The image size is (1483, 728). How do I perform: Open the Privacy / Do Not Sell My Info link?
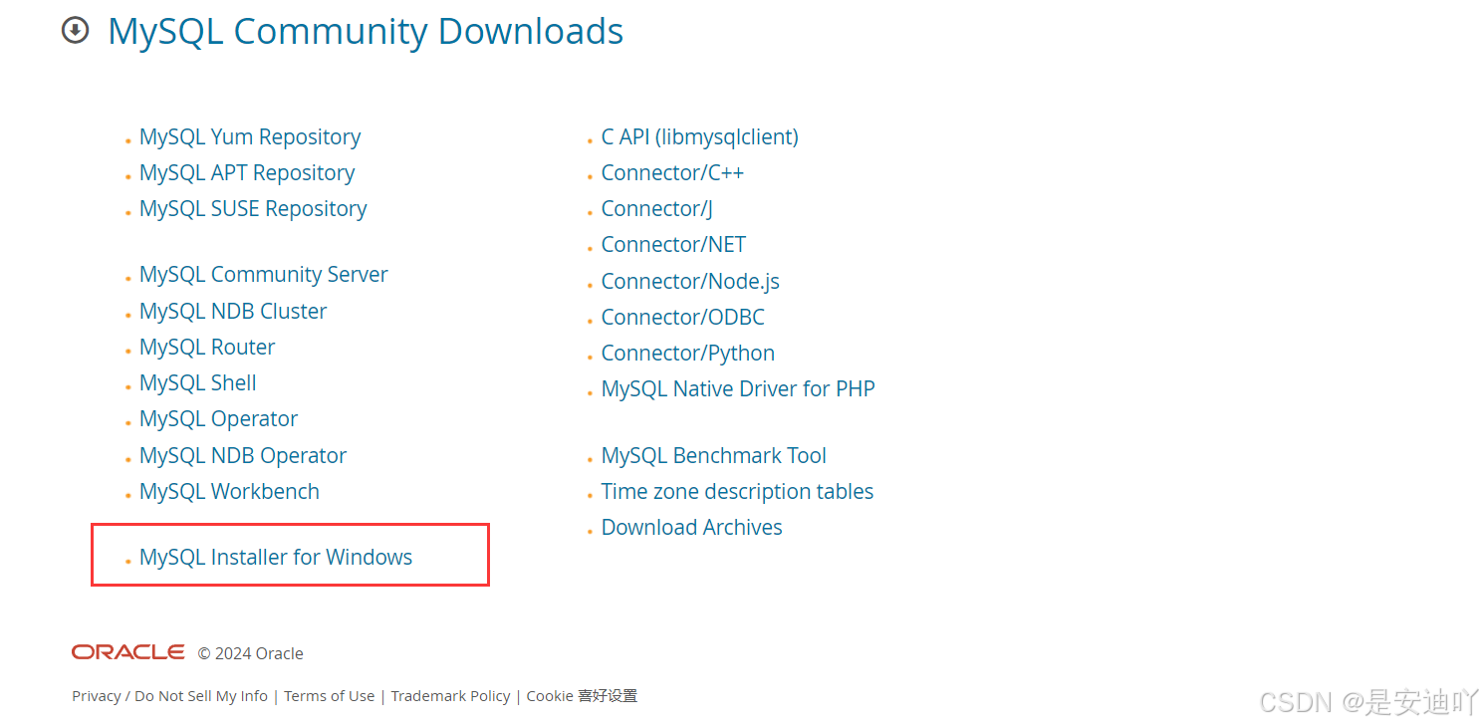170,696
